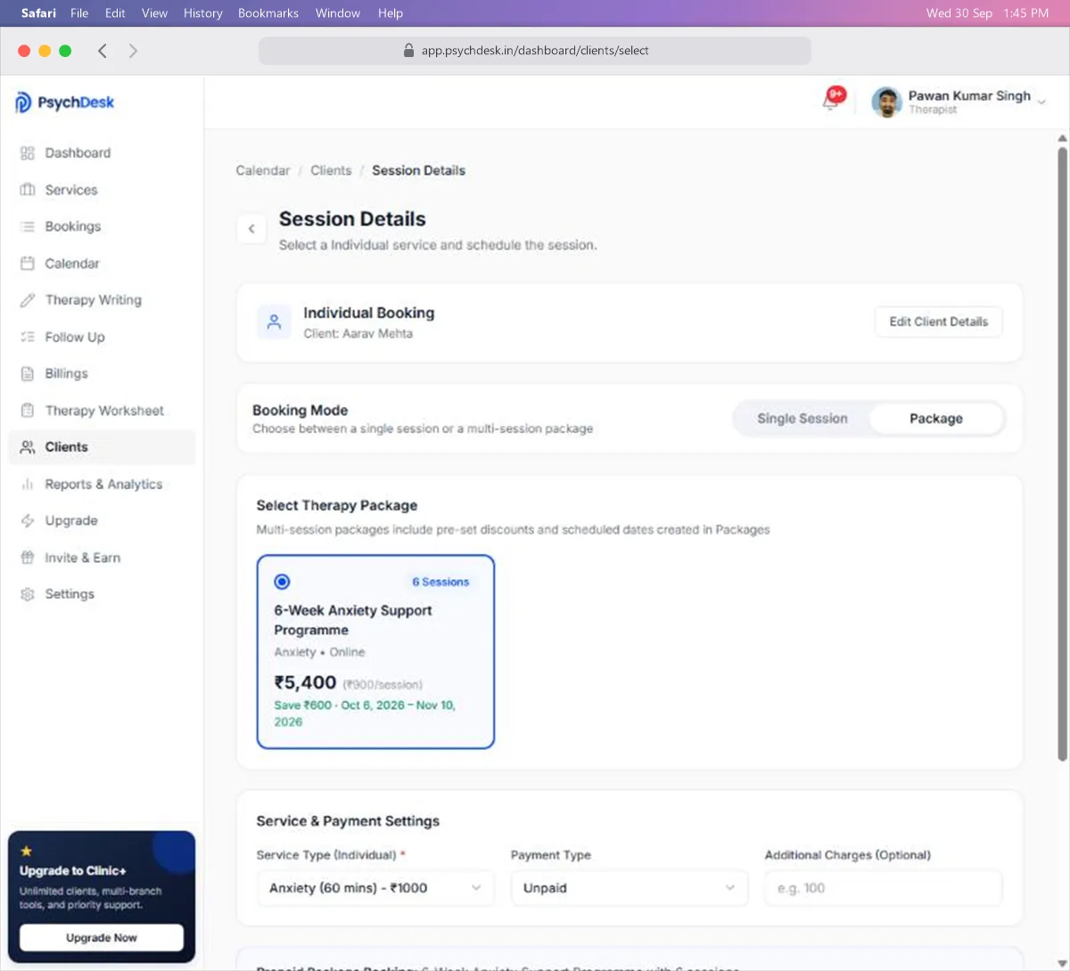
Task: Click the ₹5,400 package price
Action: click(305, 682)
